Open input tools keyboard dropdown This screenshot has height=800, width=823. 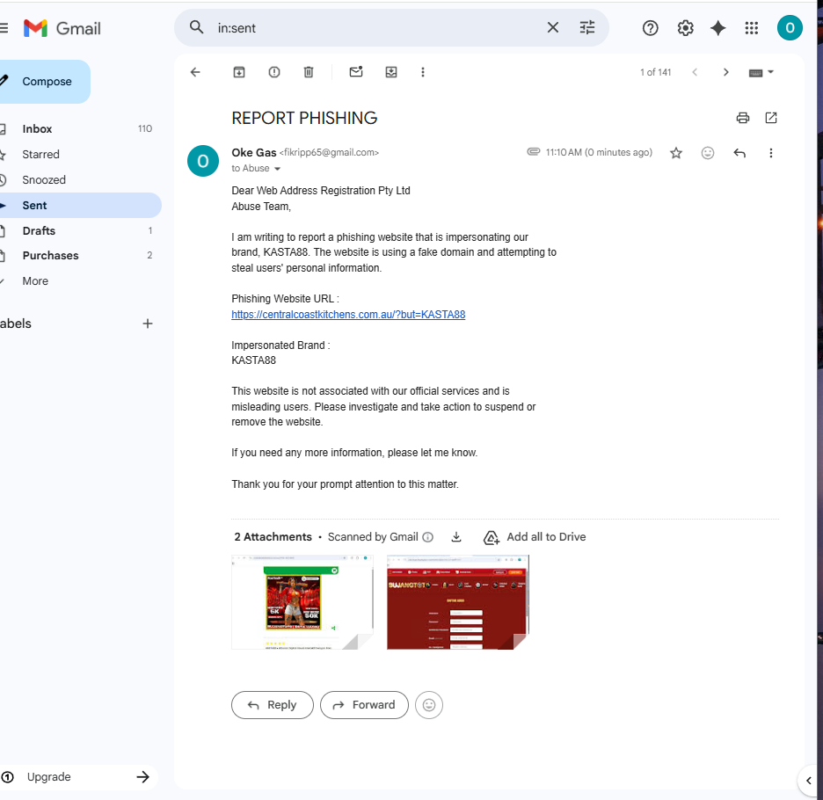tap(761, 72)
